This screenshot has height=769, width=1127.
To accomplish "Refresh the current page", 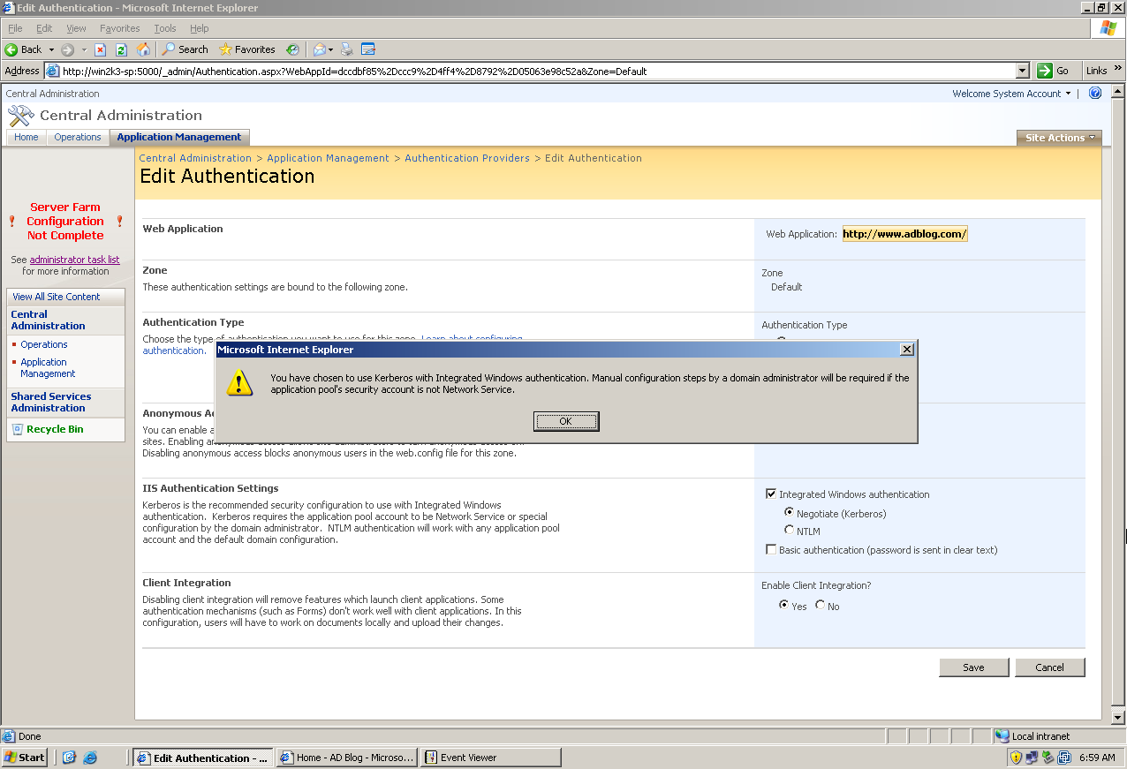I will point(121,49).
